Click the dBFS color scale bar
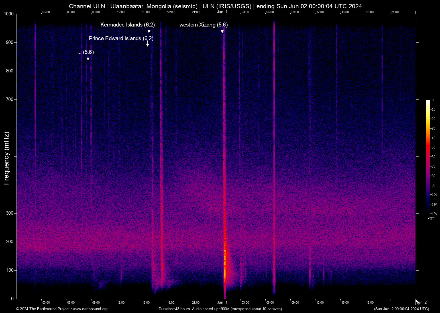440x313 pixels. point(428,156)
